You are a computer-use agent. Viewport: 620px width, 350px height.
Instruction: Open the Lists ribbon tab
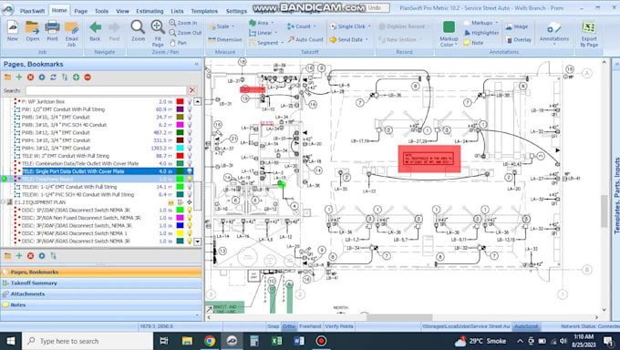(x=177, y=11)
